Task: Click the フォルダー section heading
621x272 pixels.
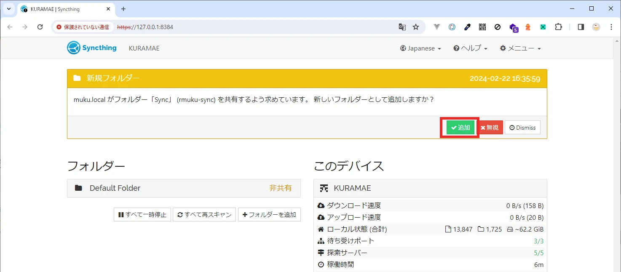Action: (96, 166)
